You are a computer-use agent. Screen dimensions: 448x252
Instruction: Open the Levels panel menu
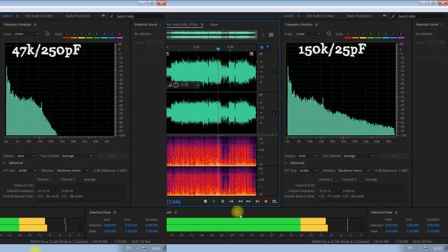pos(176,212)
